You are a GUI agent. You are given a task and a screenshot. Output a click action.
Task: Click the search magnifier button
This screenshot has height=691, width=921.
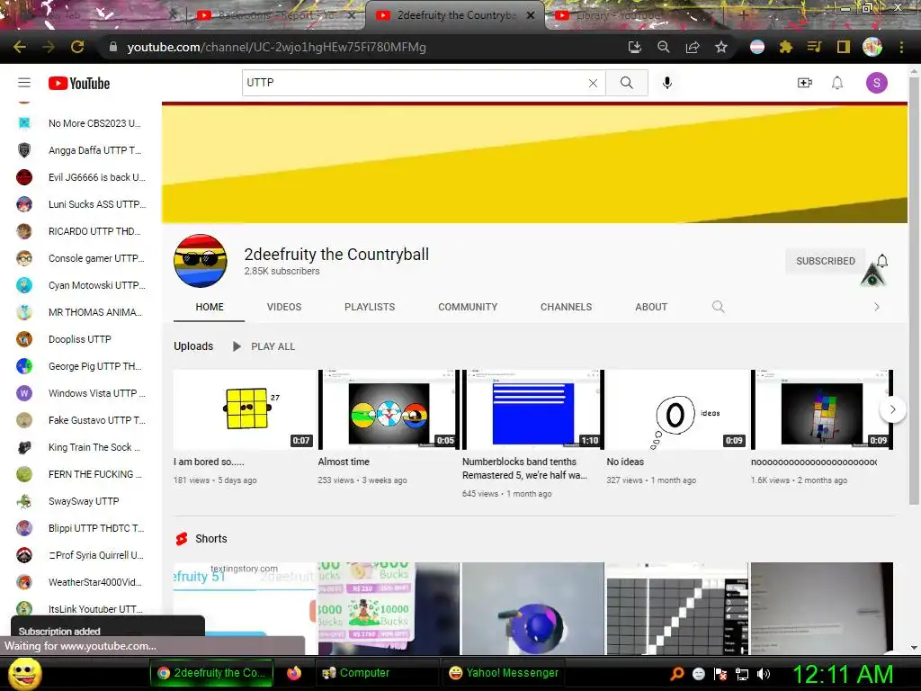point(627,83)
